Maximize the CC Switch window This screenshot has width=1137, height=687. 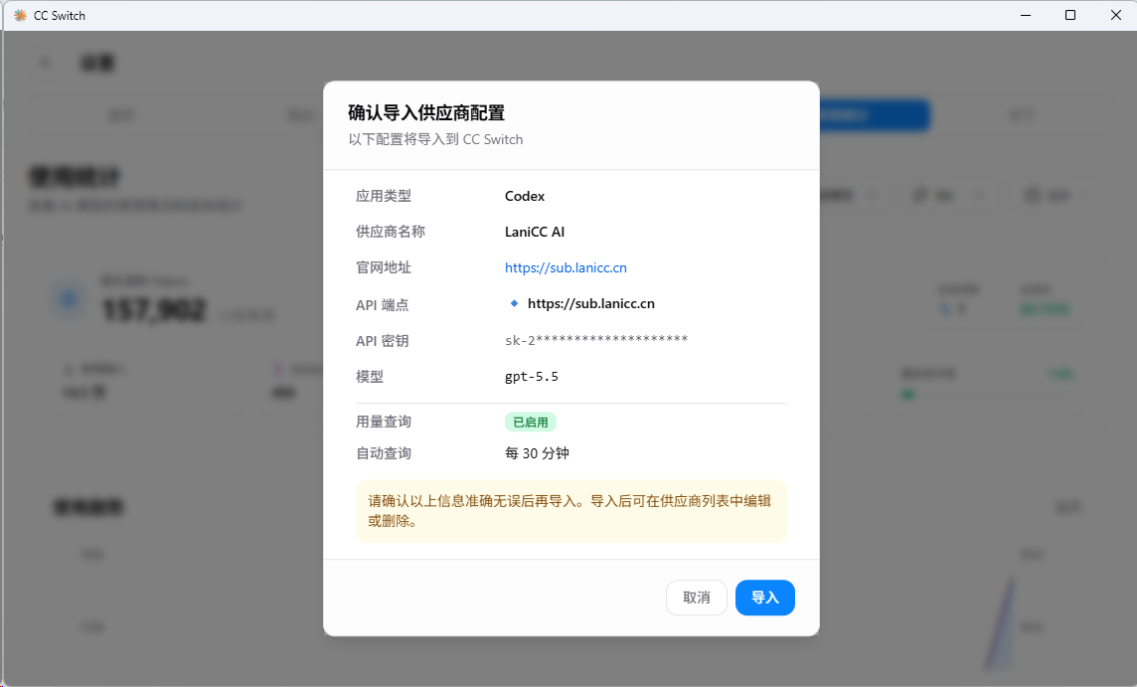point(1070,15)
